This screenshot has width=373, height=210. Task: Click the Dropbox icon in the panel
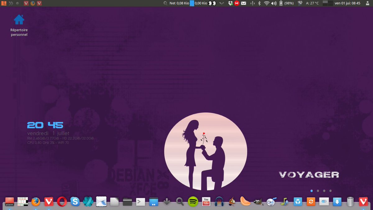(230, 3)
